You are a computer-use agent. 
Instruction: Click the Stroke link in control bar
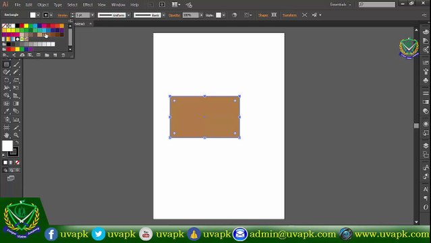click(63, 15)
